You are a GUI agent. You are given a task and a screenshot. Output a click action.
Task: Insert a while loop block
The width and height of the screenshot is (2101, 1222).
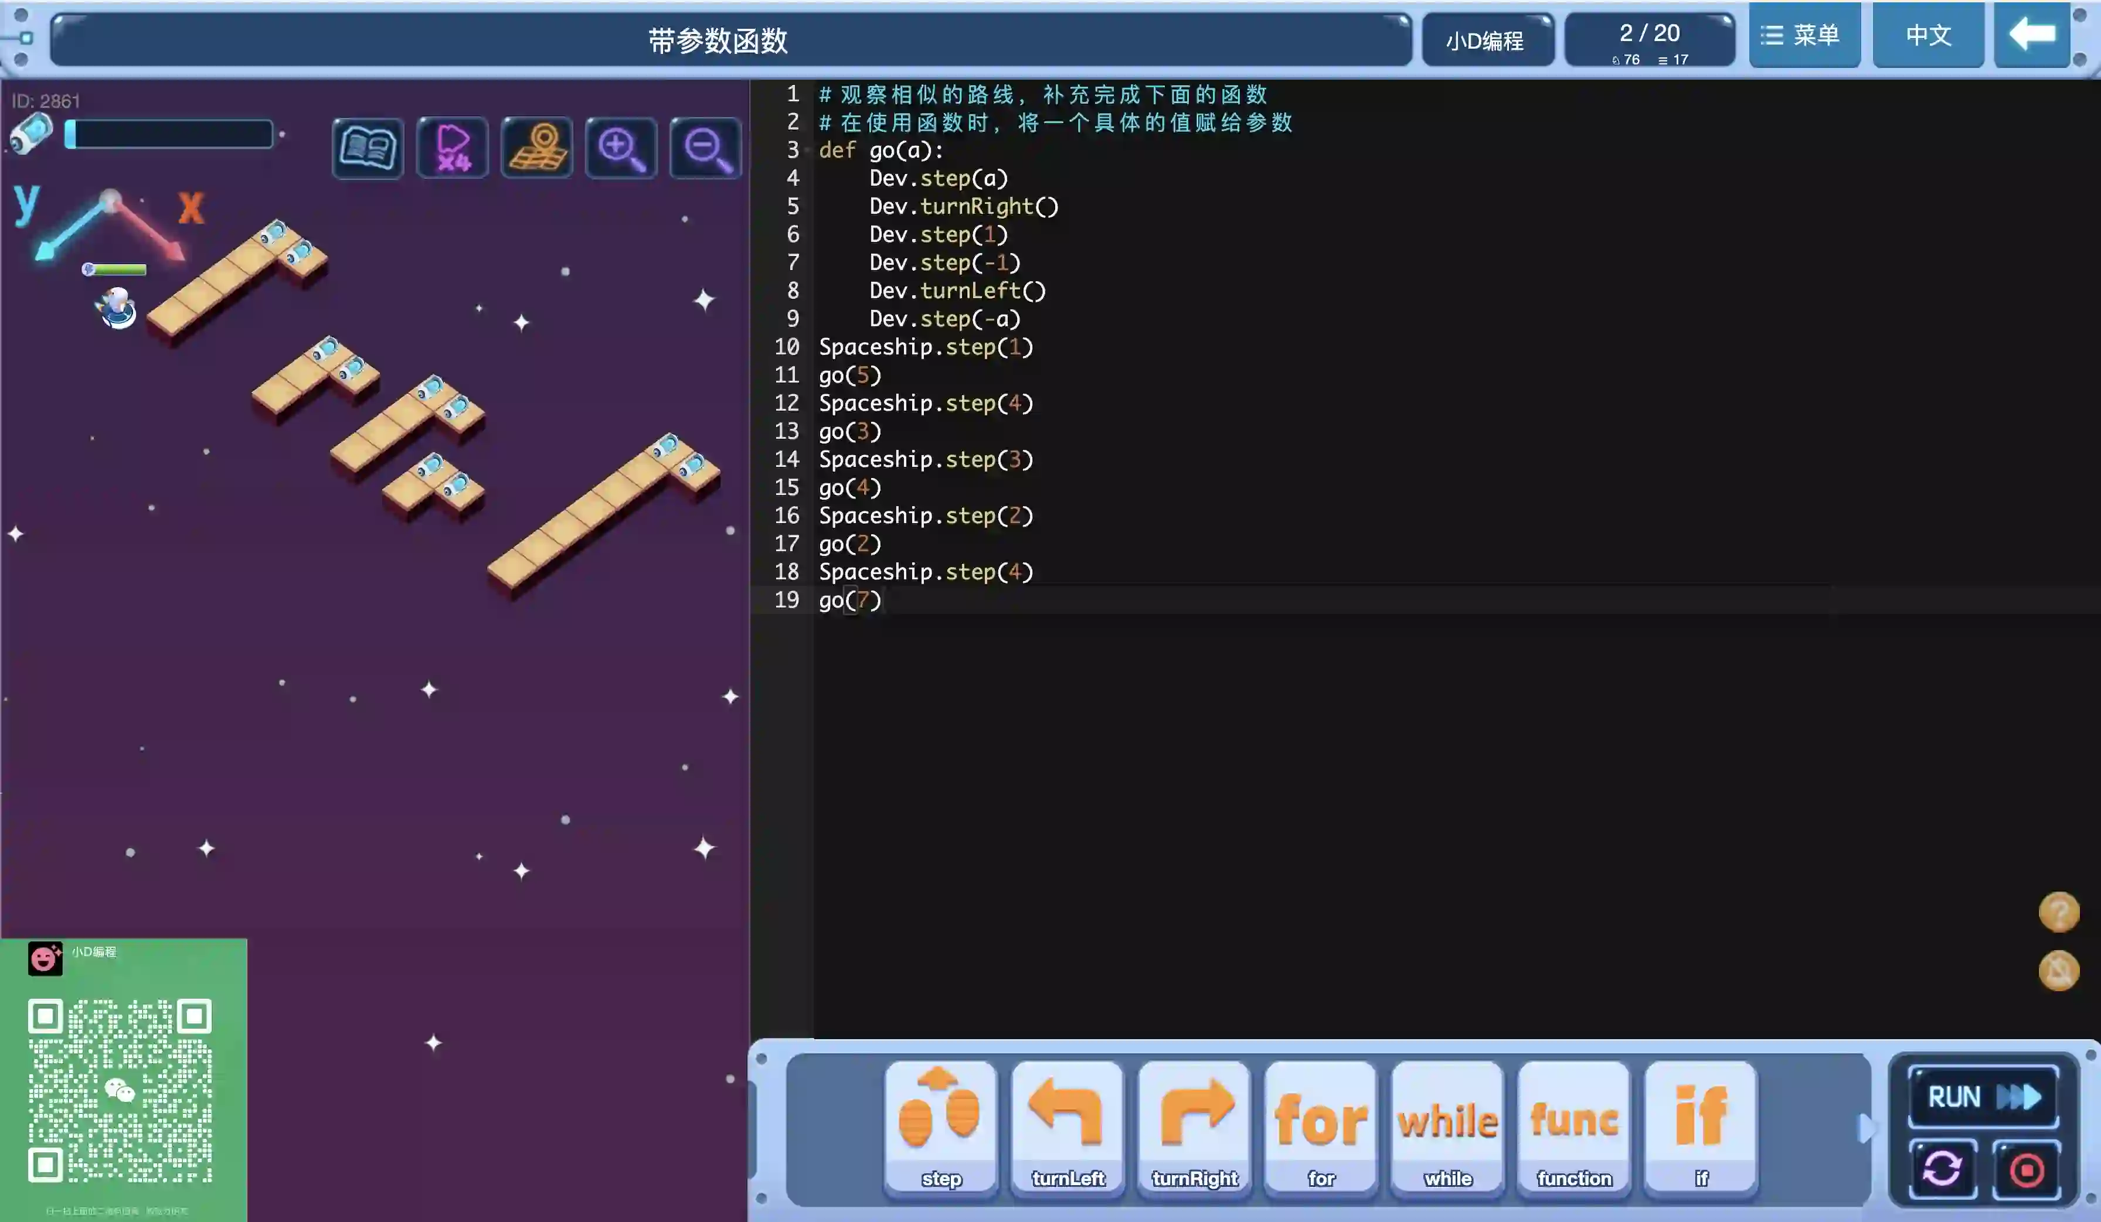click(1447, 1126)
